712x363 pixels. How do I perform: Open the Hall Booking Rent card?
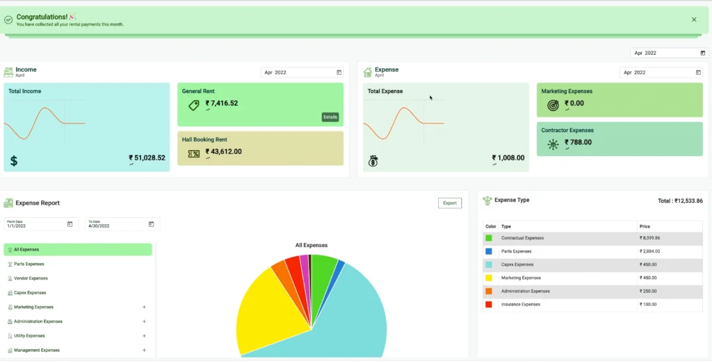(x=260, y=149)
